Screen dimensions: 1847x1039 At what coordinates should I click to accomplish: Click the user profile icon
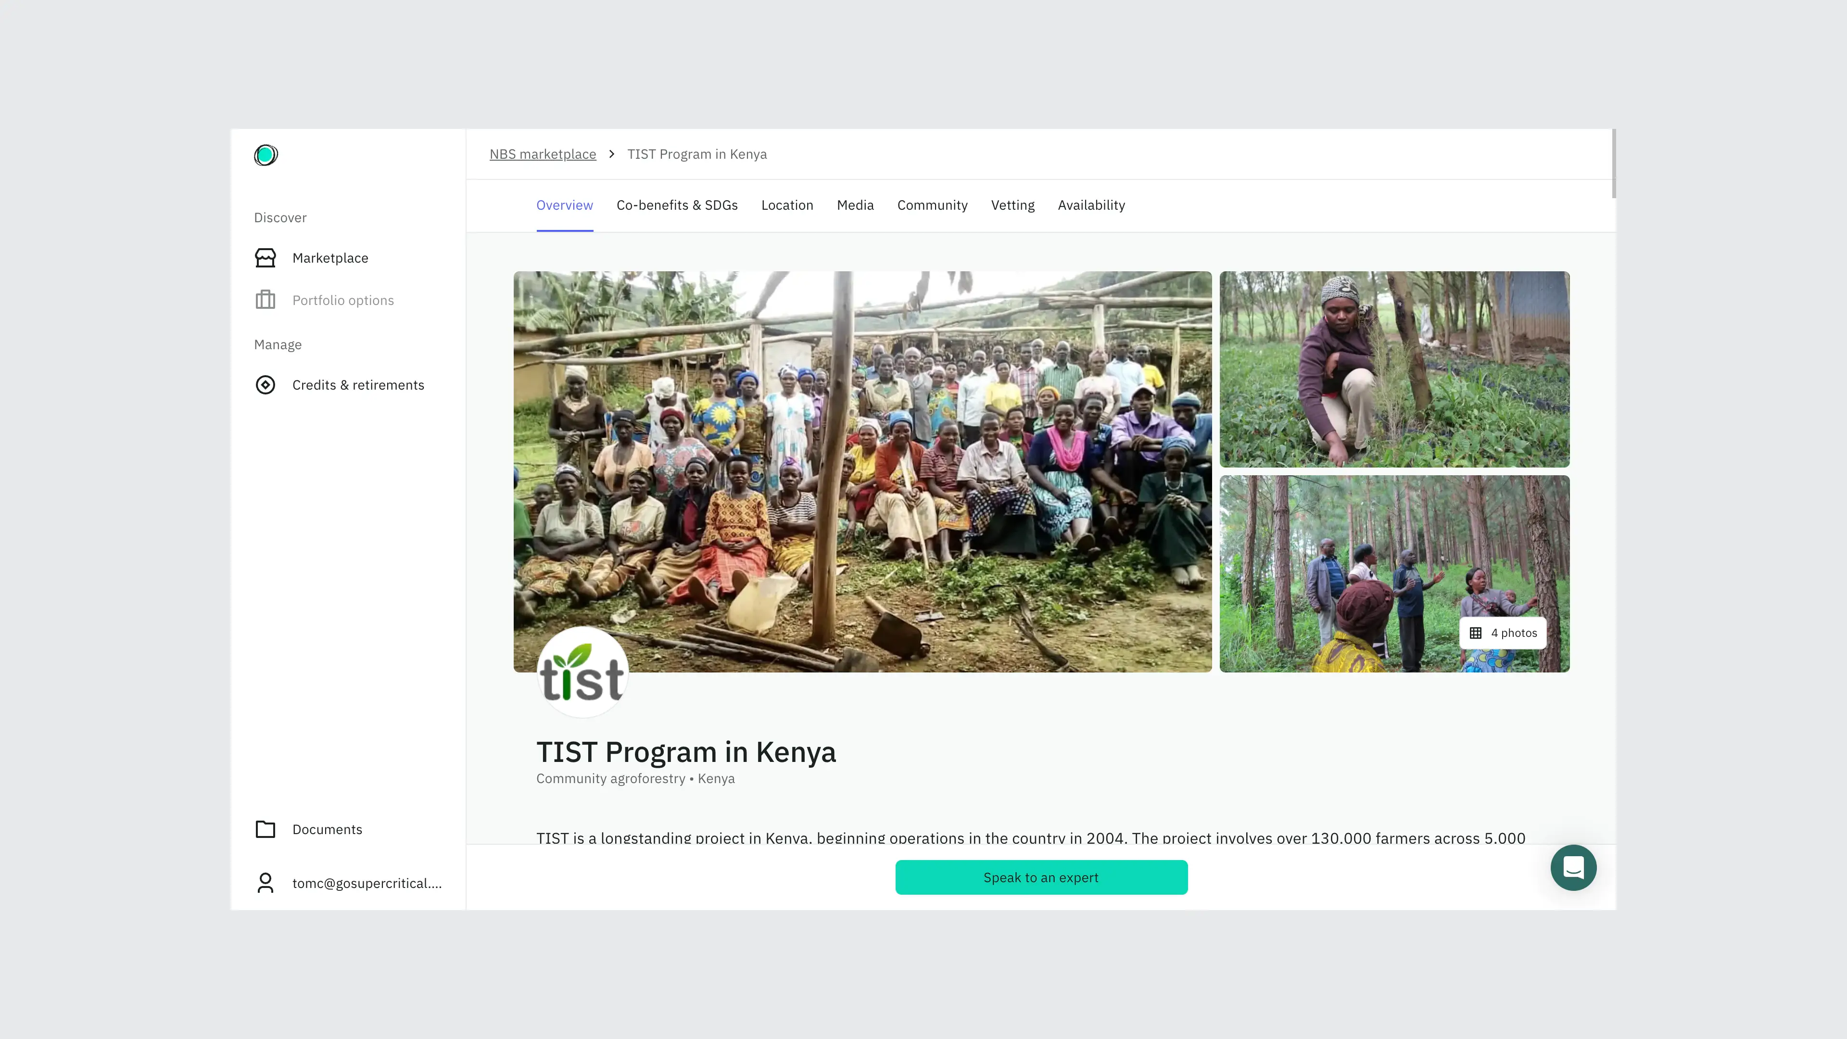(266, 883)
